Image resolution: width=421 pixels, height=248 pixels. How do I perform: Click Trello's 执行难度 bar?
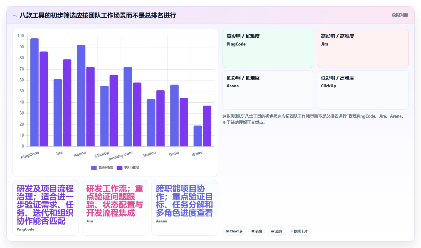184,122
